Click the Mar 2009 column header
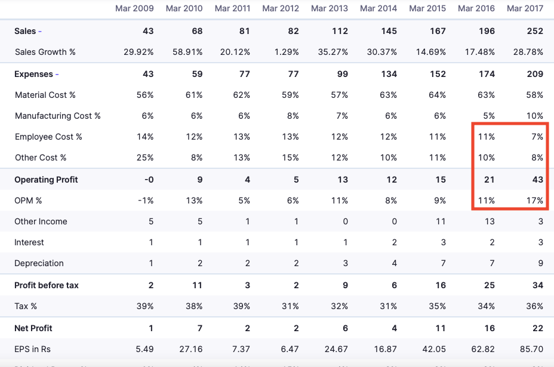Viewport: 554px width, 367px height. point(134,8)
